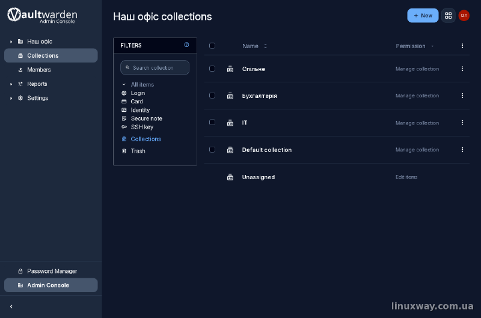This screenshot has height=318, width=481.
Task: Check the Спільне collection checkbox
Action: pyautogui.click(x=212, y=69)
